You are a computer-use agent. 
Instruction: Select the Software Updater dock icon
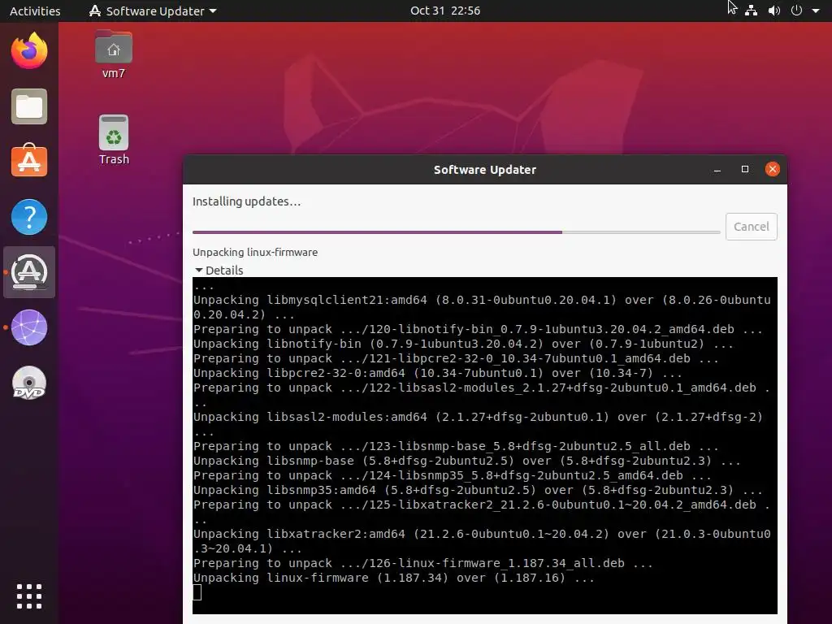click(29, 271)
